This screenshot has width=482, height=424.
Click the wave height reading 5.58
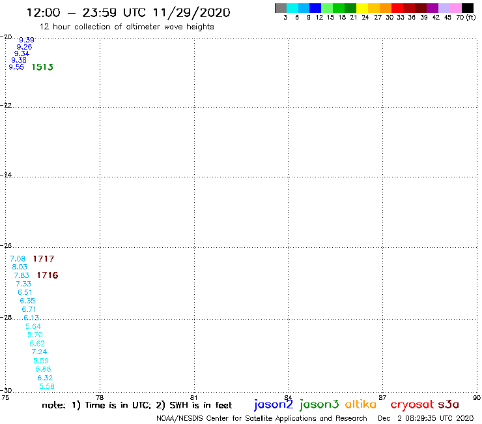(47, 386)
